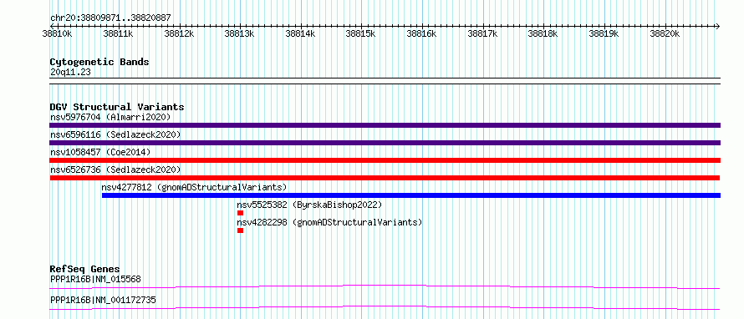This screenshot has width=744, height=319.
Task: Click the 38812k ruler position
Action: pyautogui.click(x=179, y=33)
